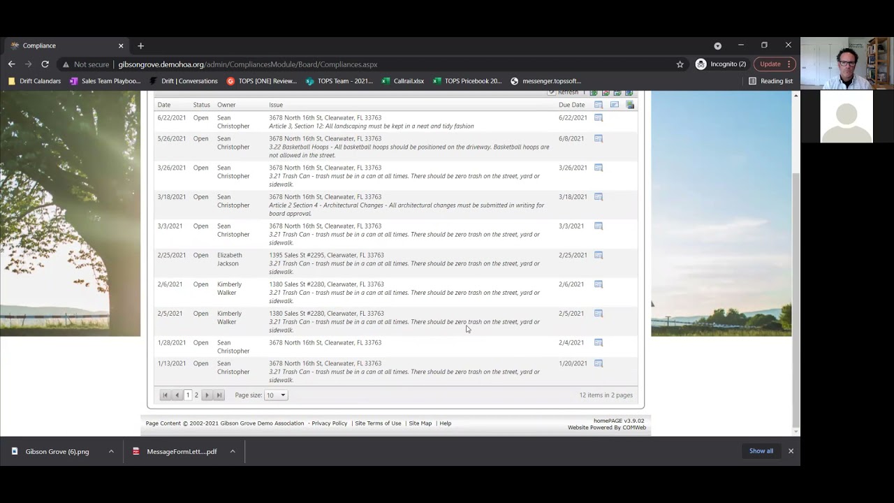Viewport: 894px width, 503px height.
Task: Open the messenger.topssoft bookmark
Action: click(545, 81)
